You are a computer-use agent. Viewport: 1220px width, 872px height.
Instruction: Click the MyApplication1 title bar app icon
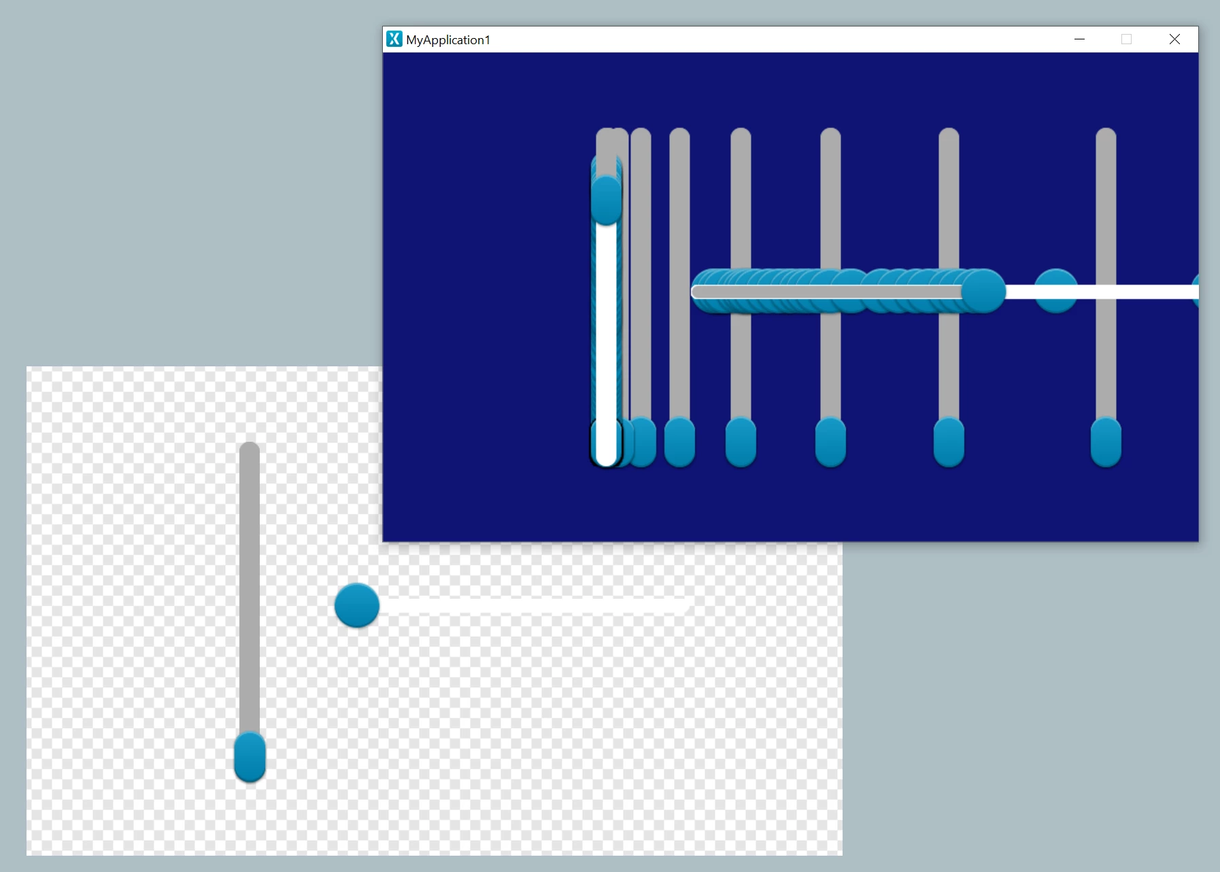point(394,39)
